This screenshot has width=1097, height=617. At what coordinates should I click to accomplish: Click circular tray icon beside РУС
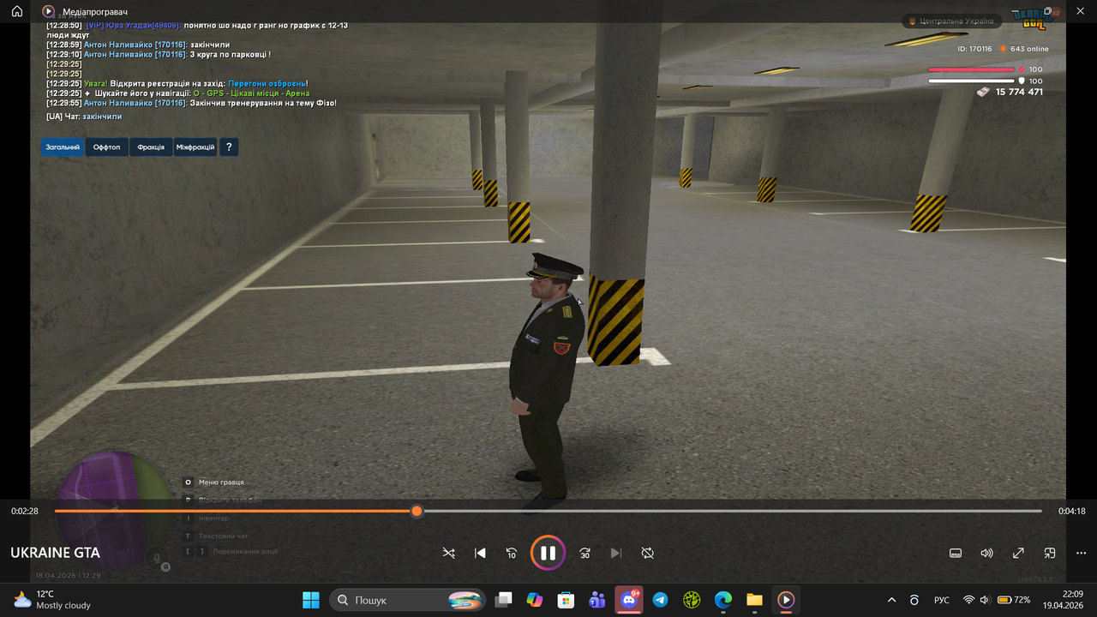coord(914,600)
